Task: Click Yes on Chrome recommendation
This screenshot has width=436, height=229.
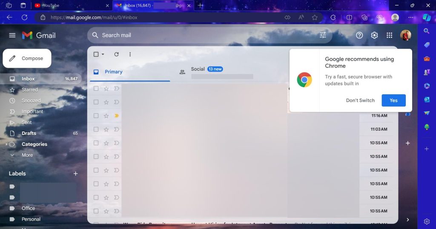Action: coord(393,100)
